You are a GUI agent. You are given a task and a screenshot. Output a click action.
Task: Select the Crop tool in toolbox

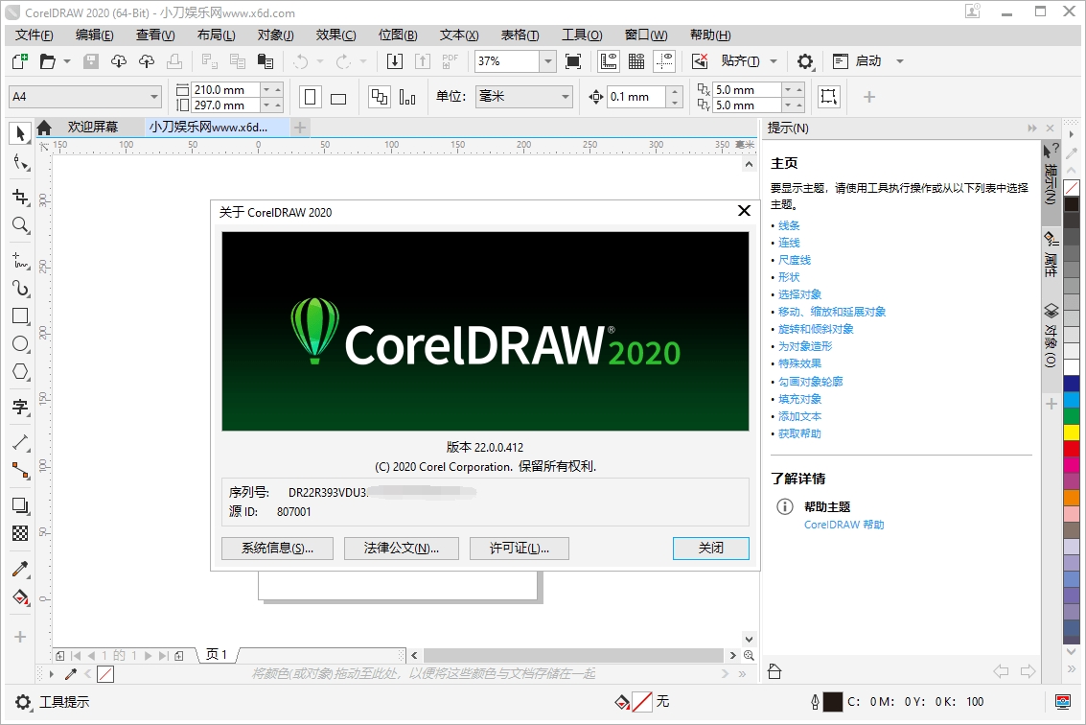click(x=20, y=197)
